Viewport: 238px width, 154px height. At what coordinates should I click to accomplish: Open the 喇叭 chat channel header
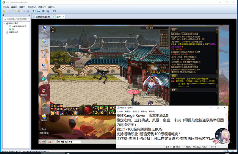click(174, 76)
